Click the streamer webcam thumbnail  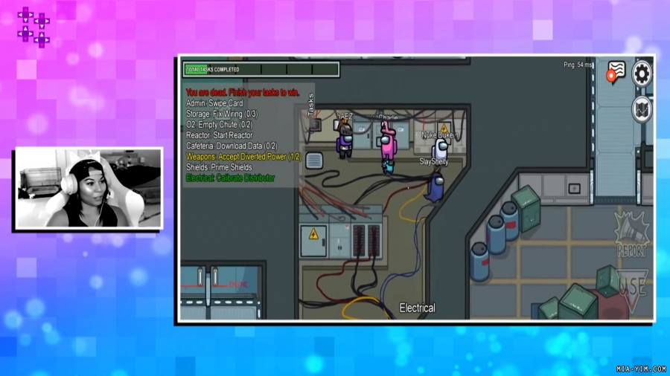pyautogui.click(x=89, y=189)
